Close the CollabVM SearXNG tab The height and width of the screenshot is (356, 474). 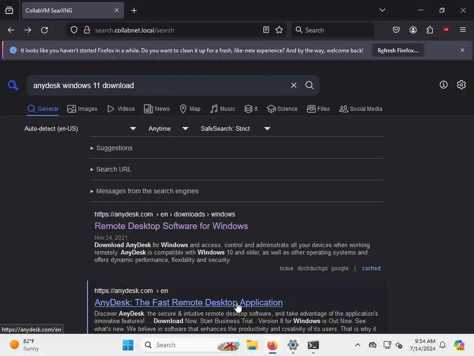click(117, 11)
